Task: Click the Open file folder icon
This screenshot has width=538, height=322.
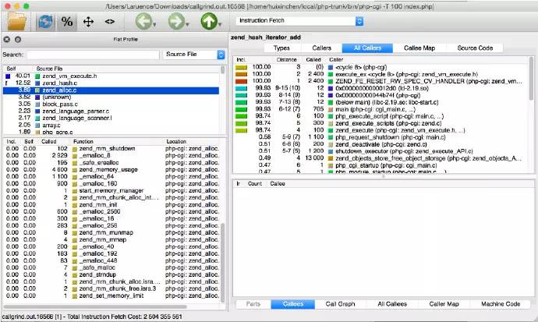Action: 16,21
